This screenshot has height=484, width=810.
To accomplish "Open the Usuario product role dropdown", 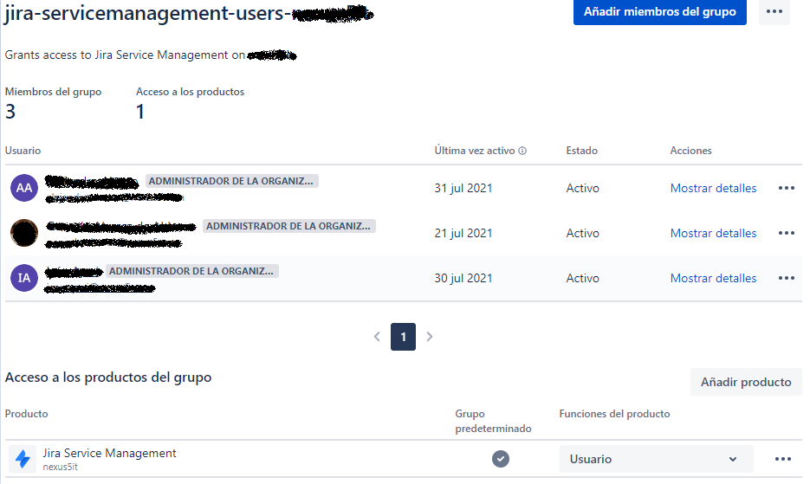I will (656, 459).
